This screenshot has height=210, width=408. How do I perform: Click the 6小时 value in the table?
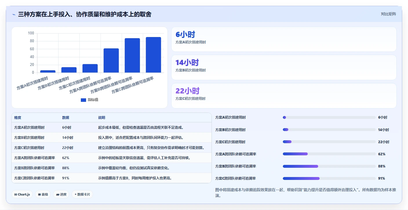(x=67, y=128)
